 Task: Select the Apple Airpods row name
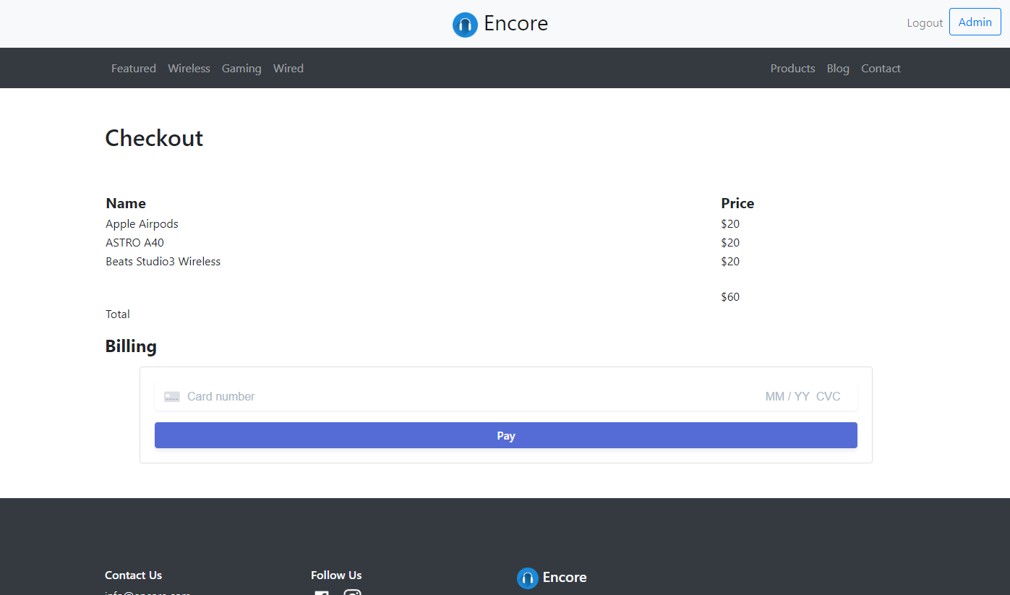coord(142,224)
